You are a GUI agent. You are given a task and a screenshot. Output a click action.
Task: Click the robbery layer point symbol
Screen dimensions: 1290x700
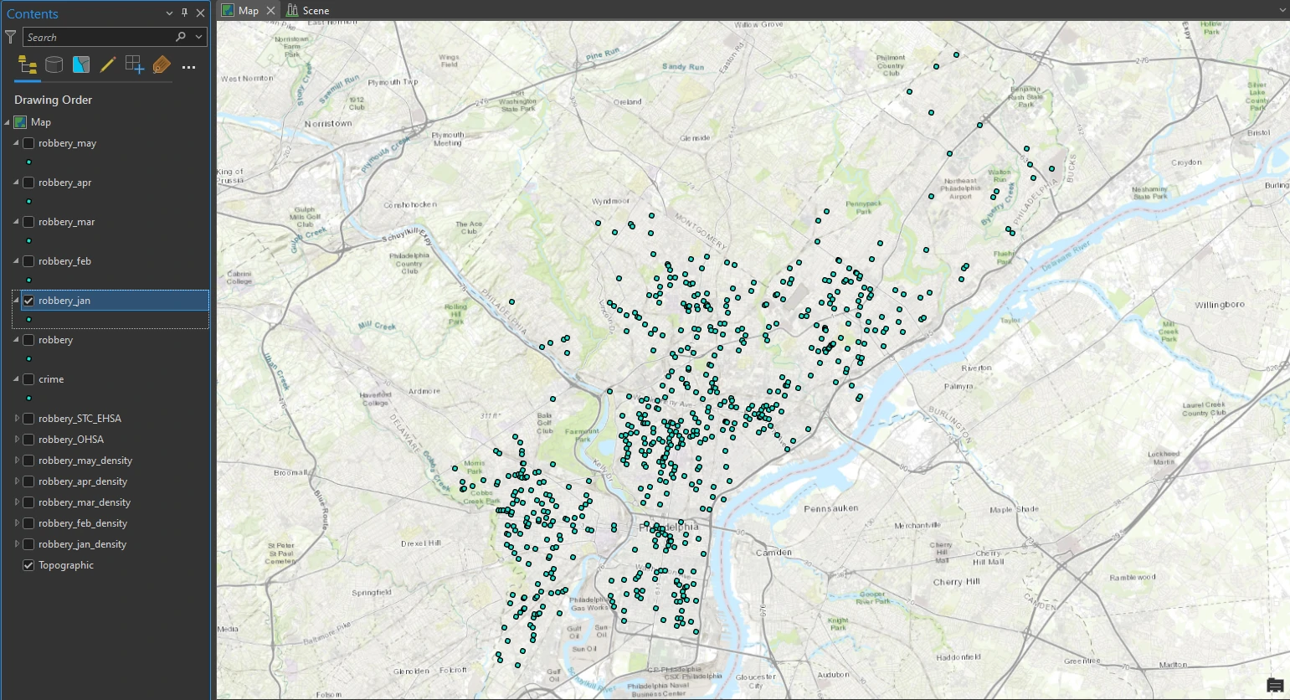29,359
